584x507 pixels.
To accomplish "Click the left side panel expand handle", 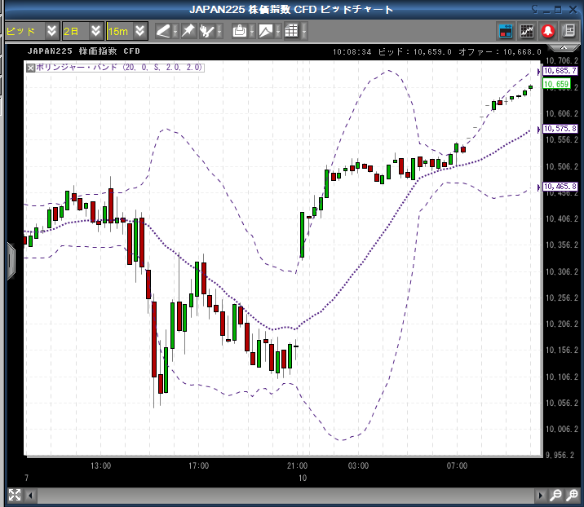I will coord(11,261).
